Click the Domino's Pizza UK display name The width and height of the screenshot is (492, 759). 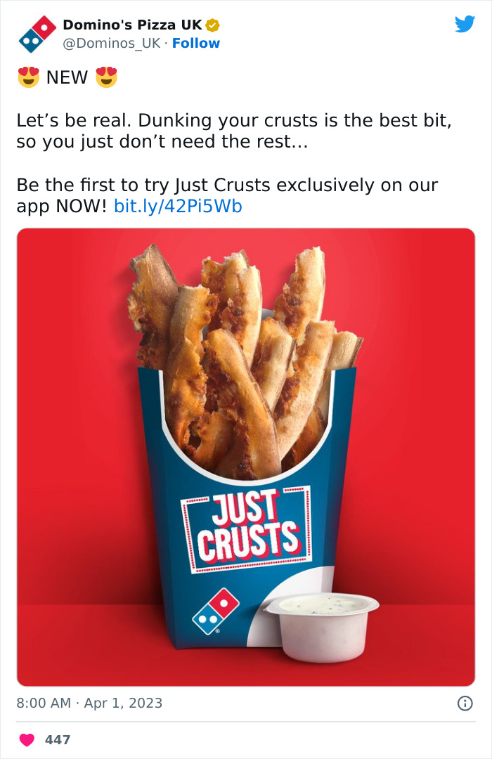tap(132, 25)
